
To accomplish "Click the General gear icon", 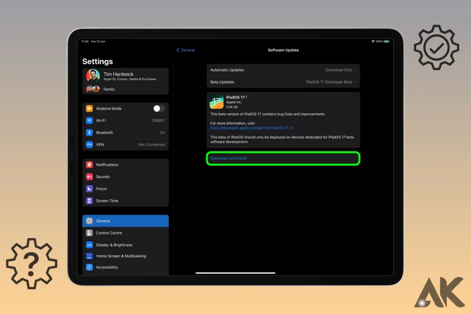I will coord(89,221).
